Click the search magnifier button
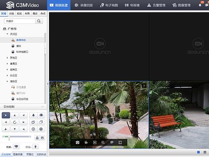The width and height of the screenshot is (209, 157). (x=39, y=21)
